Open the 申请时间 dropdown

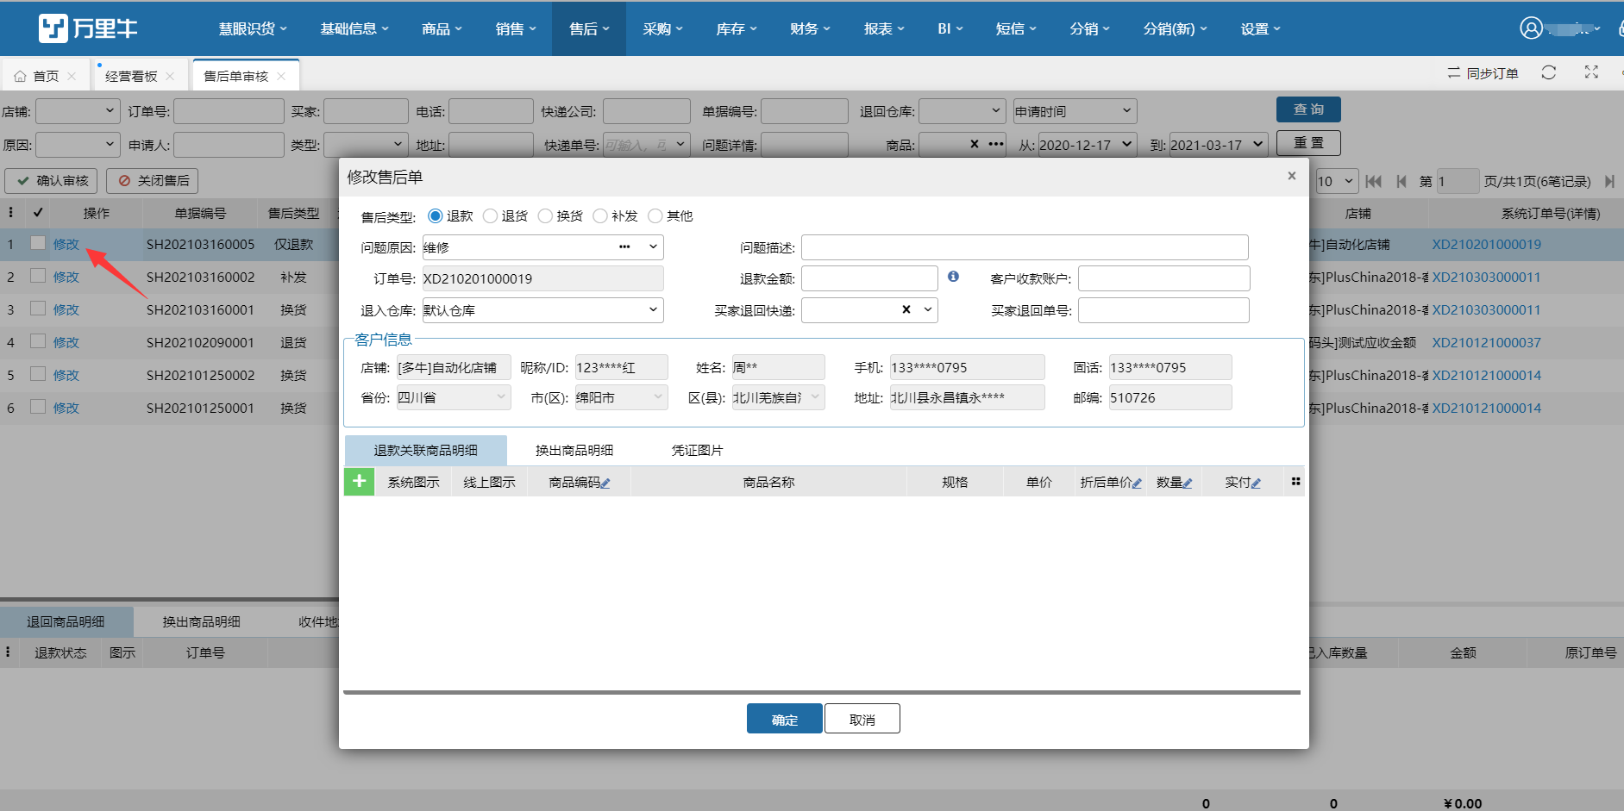pos(1075,111)
